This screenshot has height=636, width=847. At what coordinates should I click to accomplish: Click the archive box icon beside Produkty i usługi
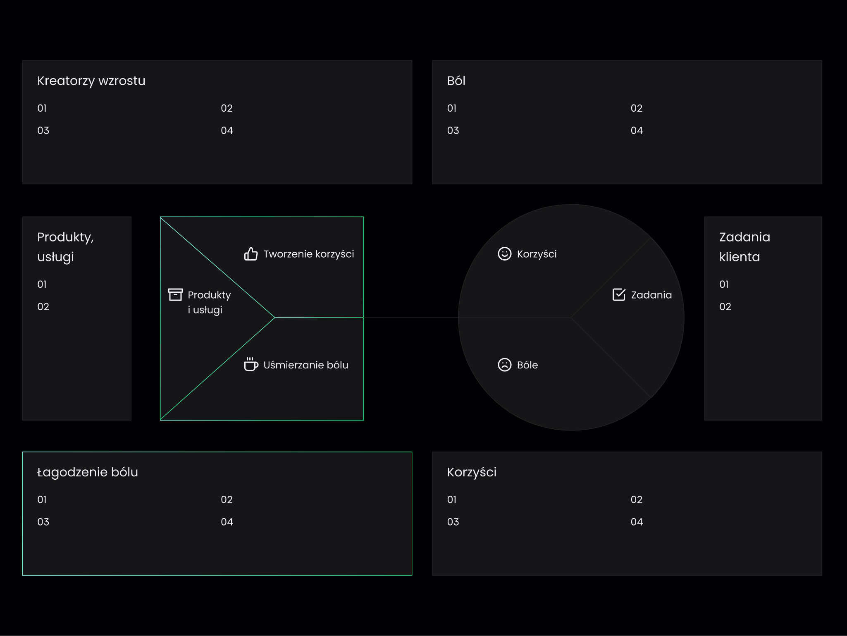point(175,294)
